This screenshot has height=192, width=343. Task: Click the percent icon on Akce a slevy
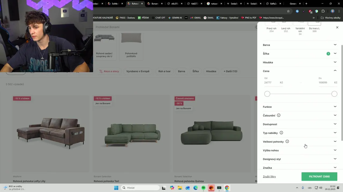(x=101, y=71)
